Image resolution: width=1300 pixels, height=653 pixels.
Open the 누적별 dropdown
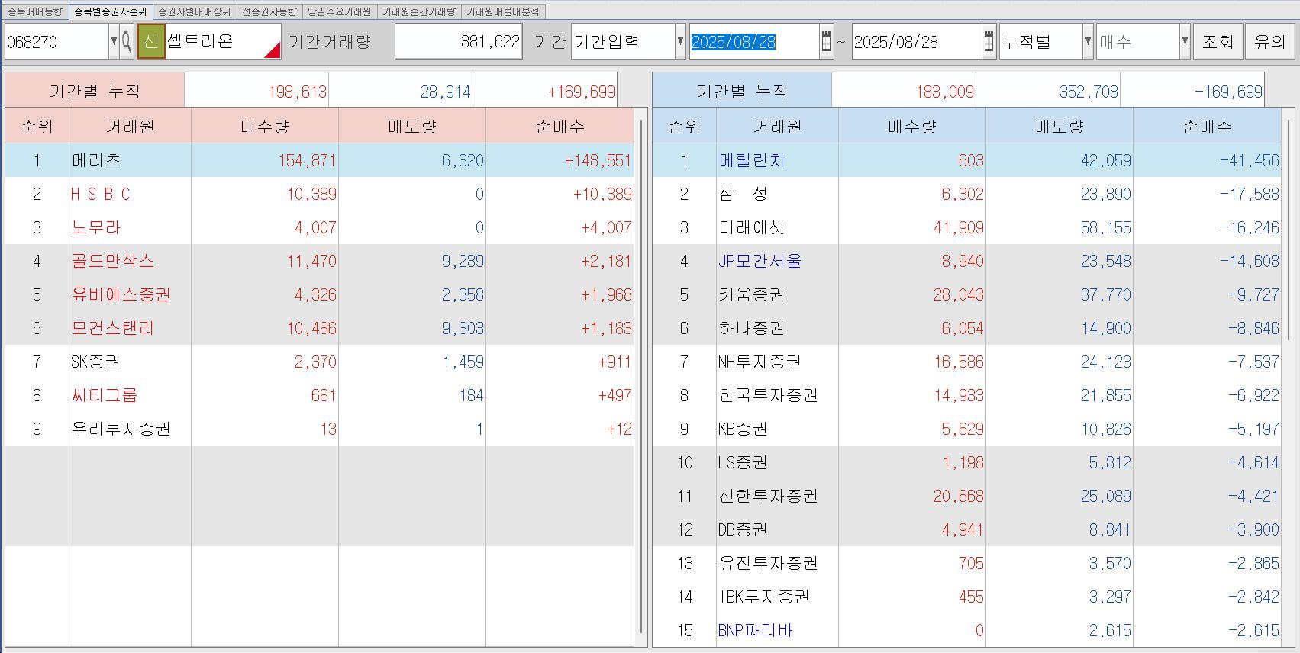coord(1088,41)
